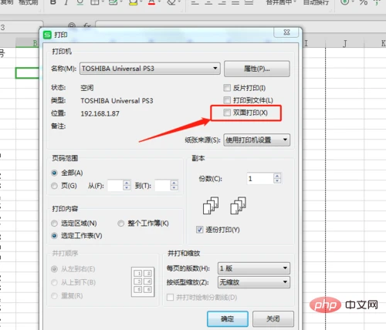Tick the 并打时绘制分割线(D) checkbox
386x330 pixels.
click(170, 298)
